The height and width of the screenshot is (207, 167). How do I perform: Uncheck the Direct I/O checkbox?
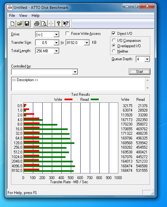click(114, 33)
